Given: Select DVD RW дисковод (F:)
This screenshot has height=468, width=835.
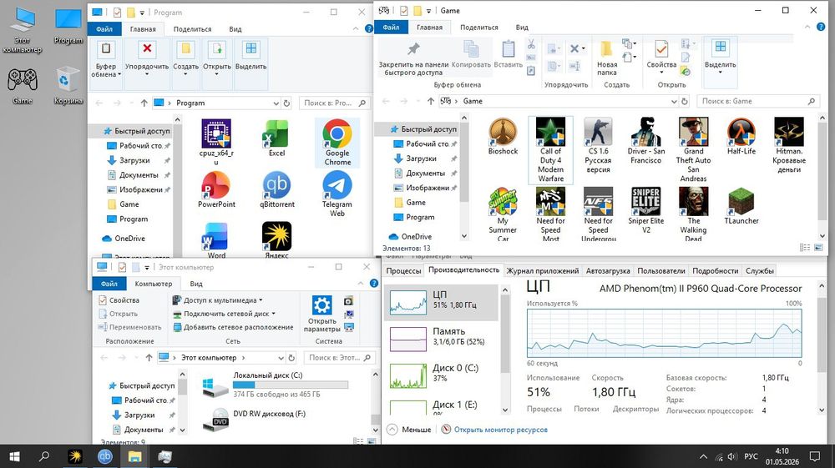Looking at the screenshot, I should 254,419.
